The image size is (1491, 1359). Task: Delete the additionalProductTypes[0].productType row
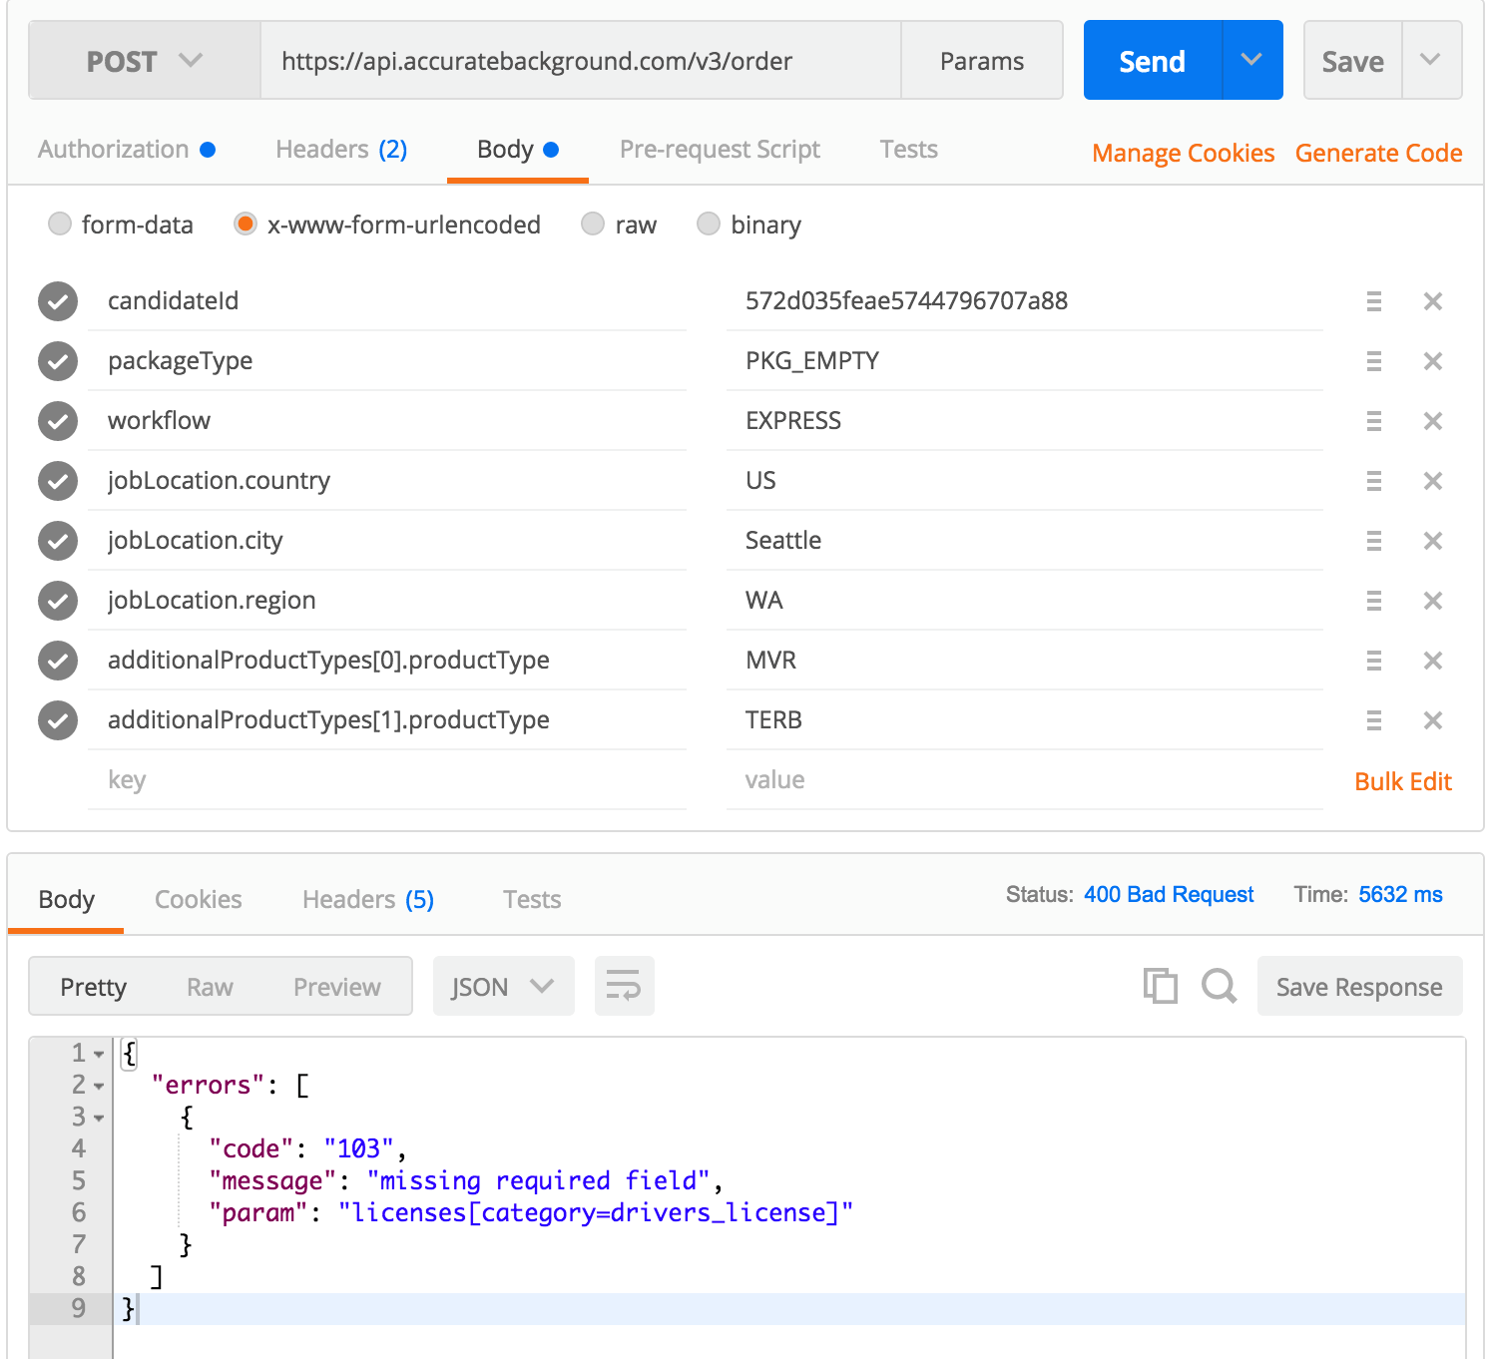coord(1433,661)
